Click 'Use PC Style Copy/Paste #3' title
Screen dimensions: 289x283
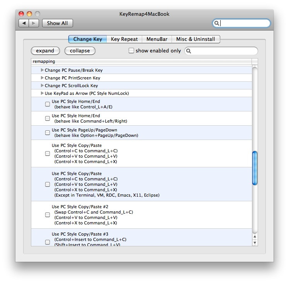coord(80,234)
